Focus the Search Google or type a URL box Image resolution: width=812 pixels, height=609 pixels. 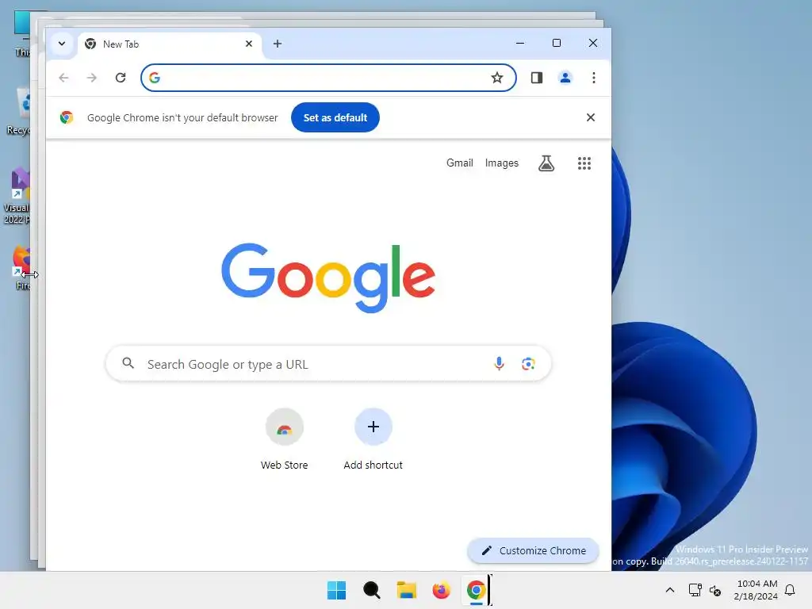pos(328,364)
